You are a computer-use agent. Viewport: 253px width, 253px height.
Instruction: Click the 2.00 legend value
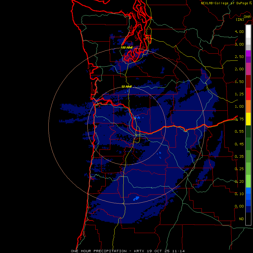coord(239,69)
